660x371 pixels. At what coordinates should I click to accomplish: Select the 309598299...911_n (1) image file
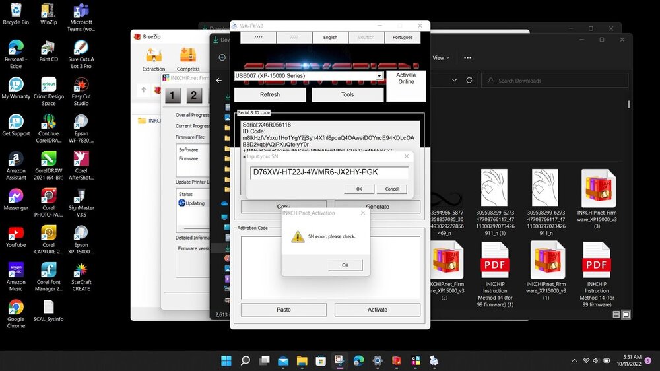point(495,202)
